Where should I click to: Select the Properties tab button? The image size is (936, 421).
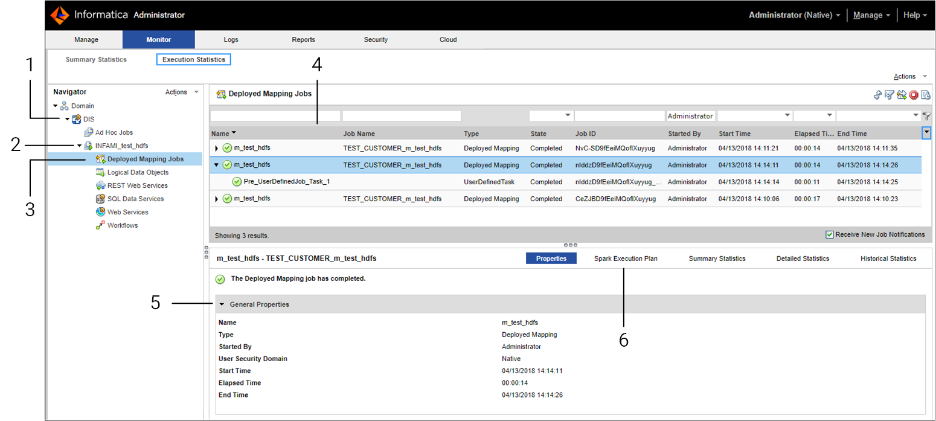(x=551, y=259)
